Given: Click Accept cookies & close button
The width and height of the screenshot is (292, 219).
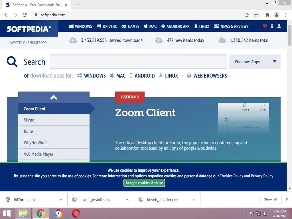Looking at the screenshot, I should pyautogui.click(x=144, y=183).
